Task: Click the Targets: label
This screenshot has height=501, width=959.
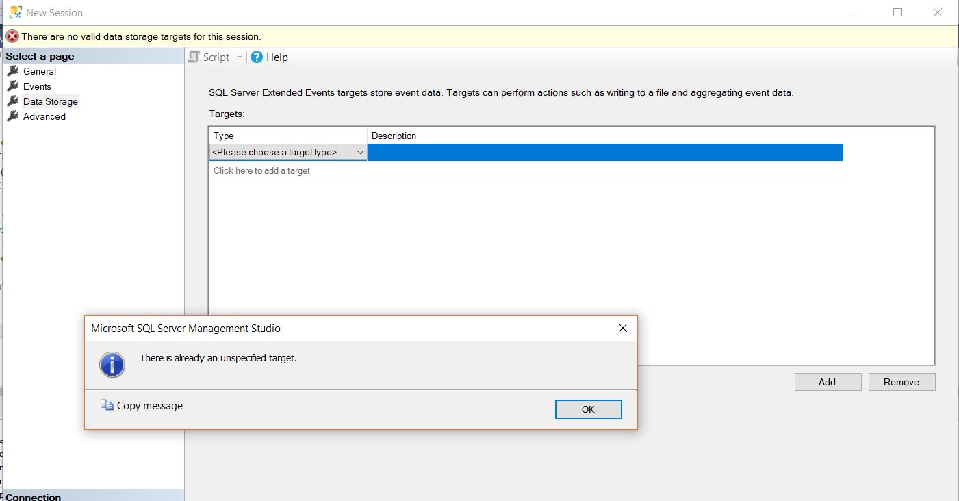Action: coord(227,114)
